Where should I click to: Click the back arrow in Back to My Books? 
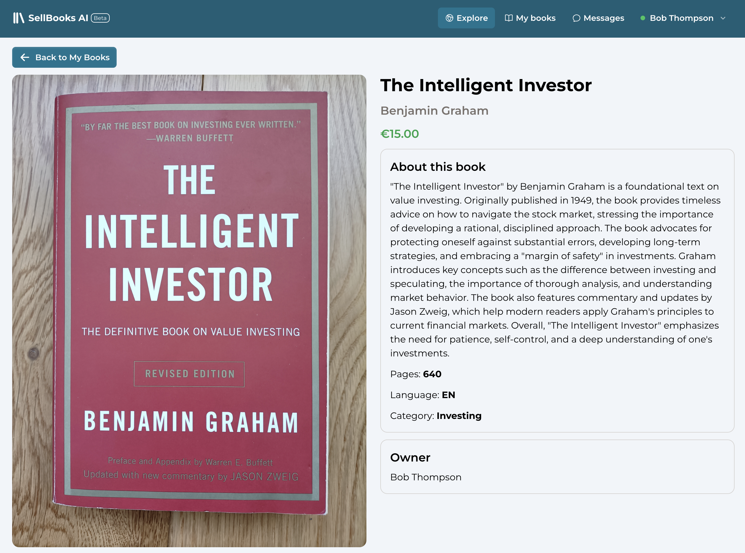[x=25, y=57]
